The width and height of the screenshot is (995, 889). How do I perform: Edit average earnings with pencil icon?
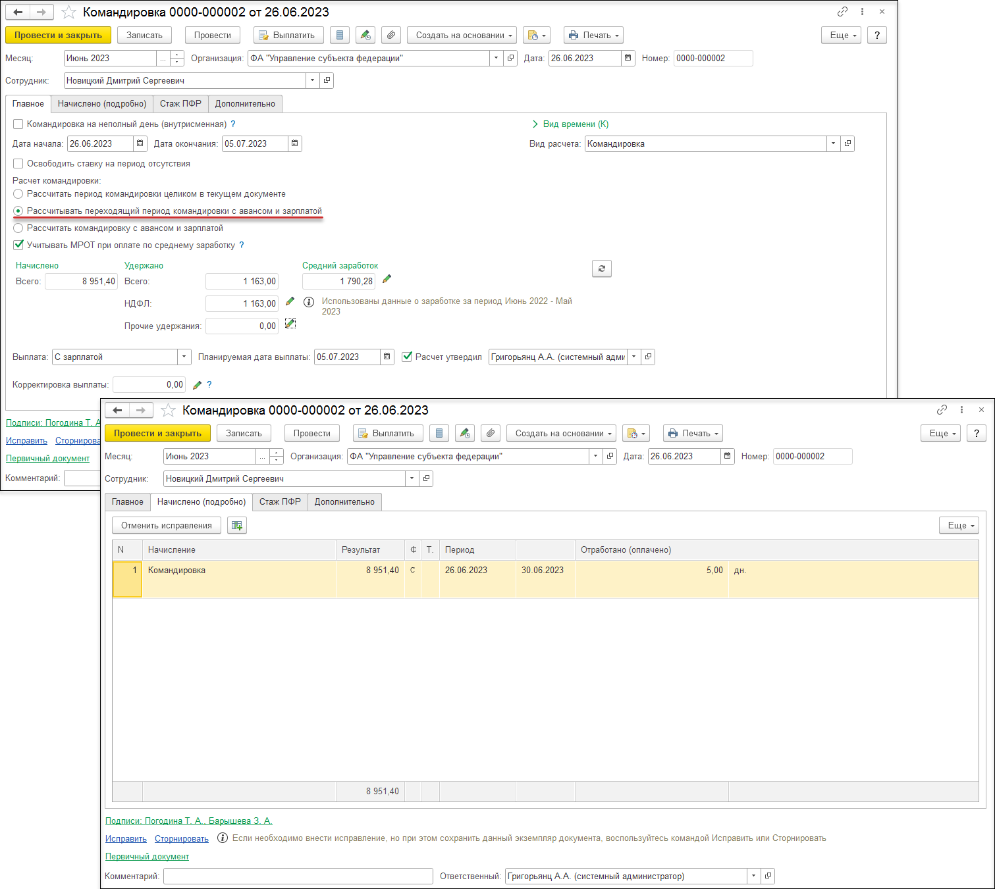387,279
